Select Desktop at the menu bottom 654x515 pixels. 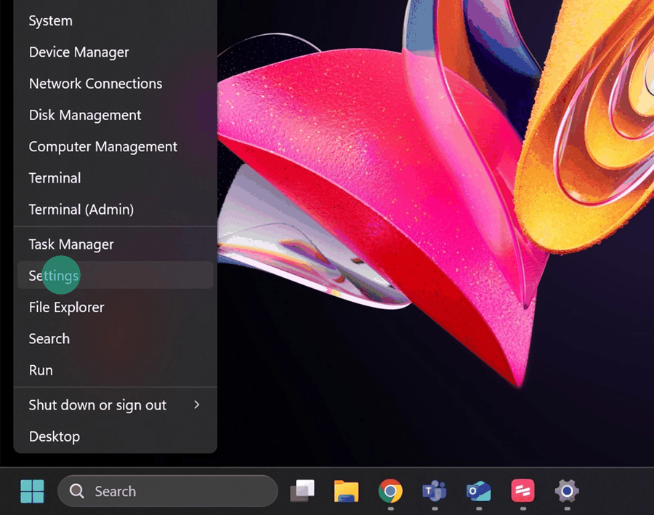coord(54,436)
